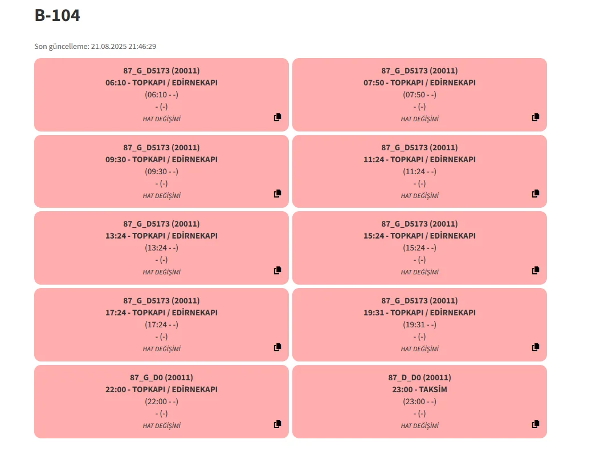Select the 19:31 - TOPKAPI / EDİRNEKAPI card title
Screen dimensions: 592x452
point(419,313)
